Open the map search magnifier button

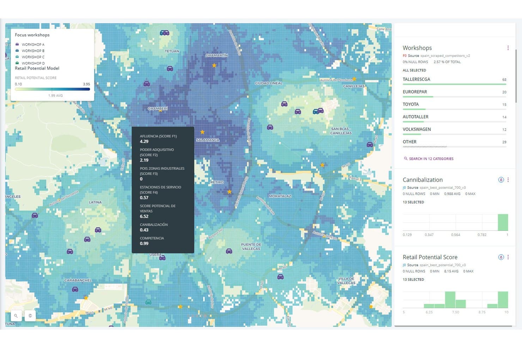pyautogui.click(x=16, y=316)
